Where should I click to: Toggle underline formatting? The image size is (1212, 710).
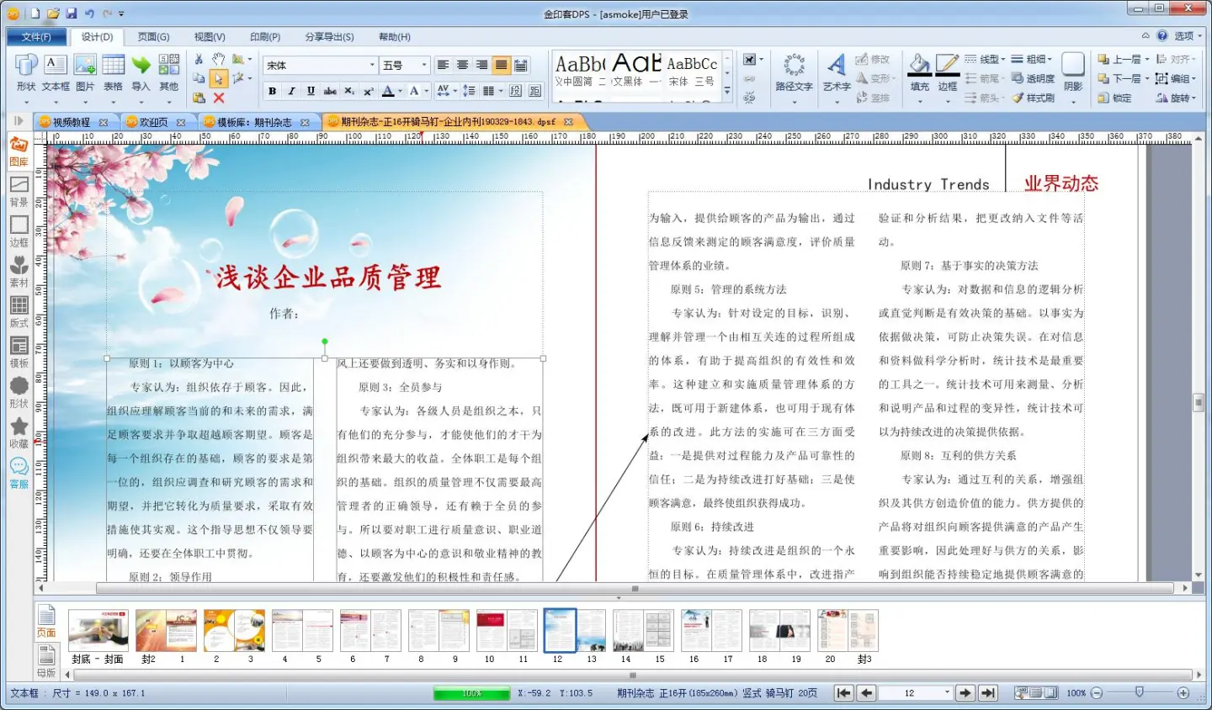click(311, 91)
